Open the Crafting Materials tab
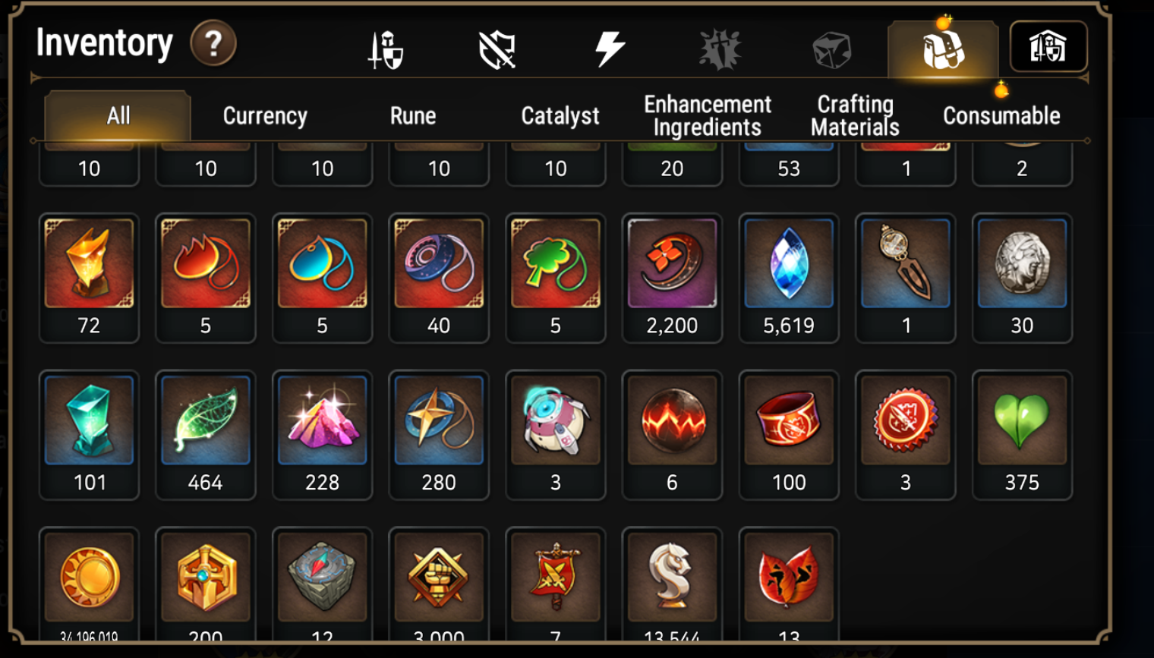The image size is (1154, 658). (855, 115)
